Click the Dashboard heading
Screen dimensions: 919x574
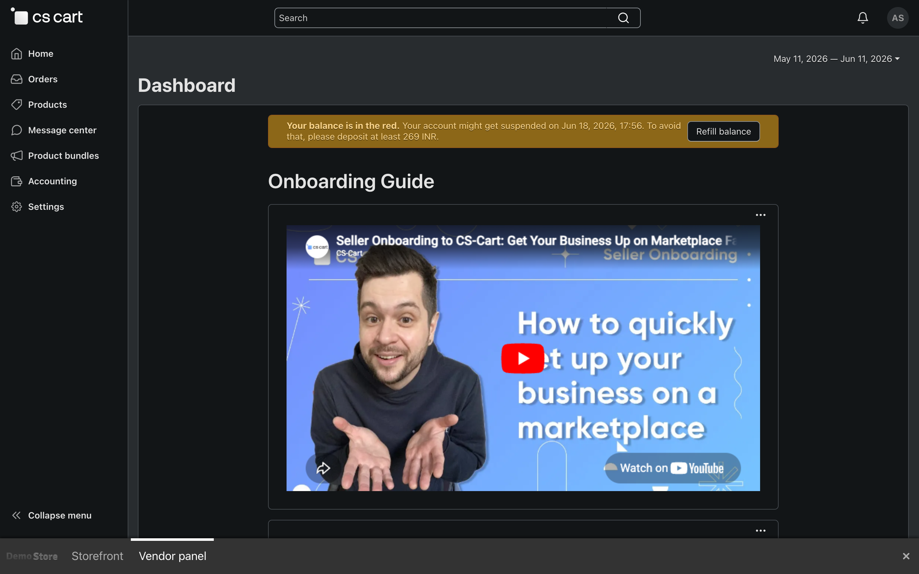[186, 85]
